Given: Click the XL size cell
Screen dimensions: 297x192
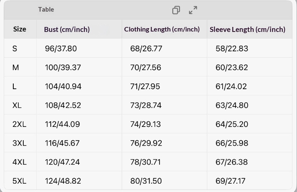Looking at the screenshot, I should [x=17, y=105].
